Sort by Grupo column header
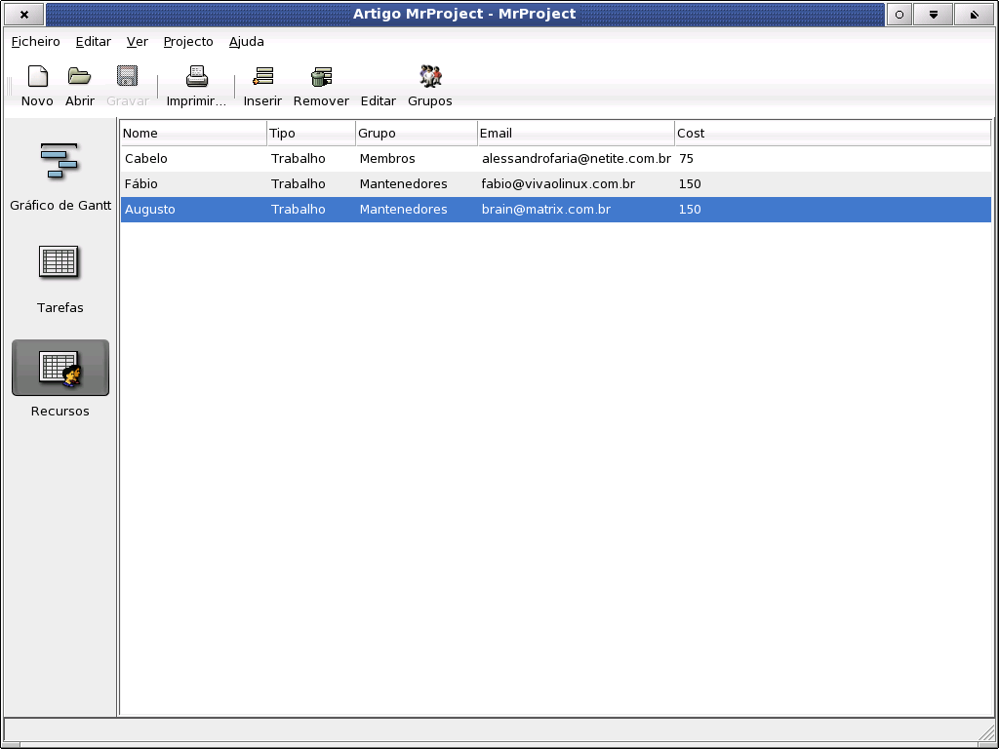Screen dimensions: 999x749 click(x=417, y=133)
